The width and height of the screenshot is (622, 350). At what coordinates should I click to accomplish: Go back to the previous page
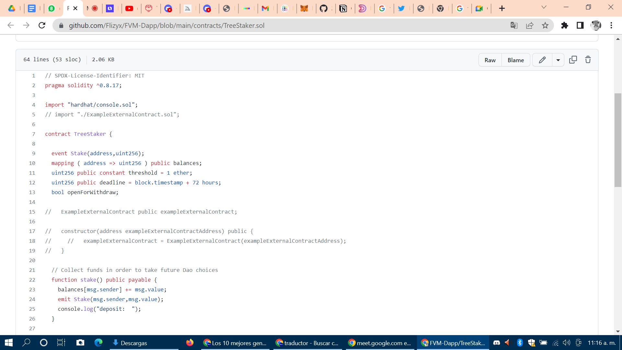(11, 25)
